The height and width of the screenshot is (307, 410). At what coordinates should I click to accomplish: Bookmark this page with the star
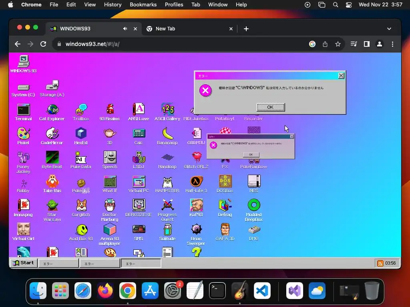338,44
